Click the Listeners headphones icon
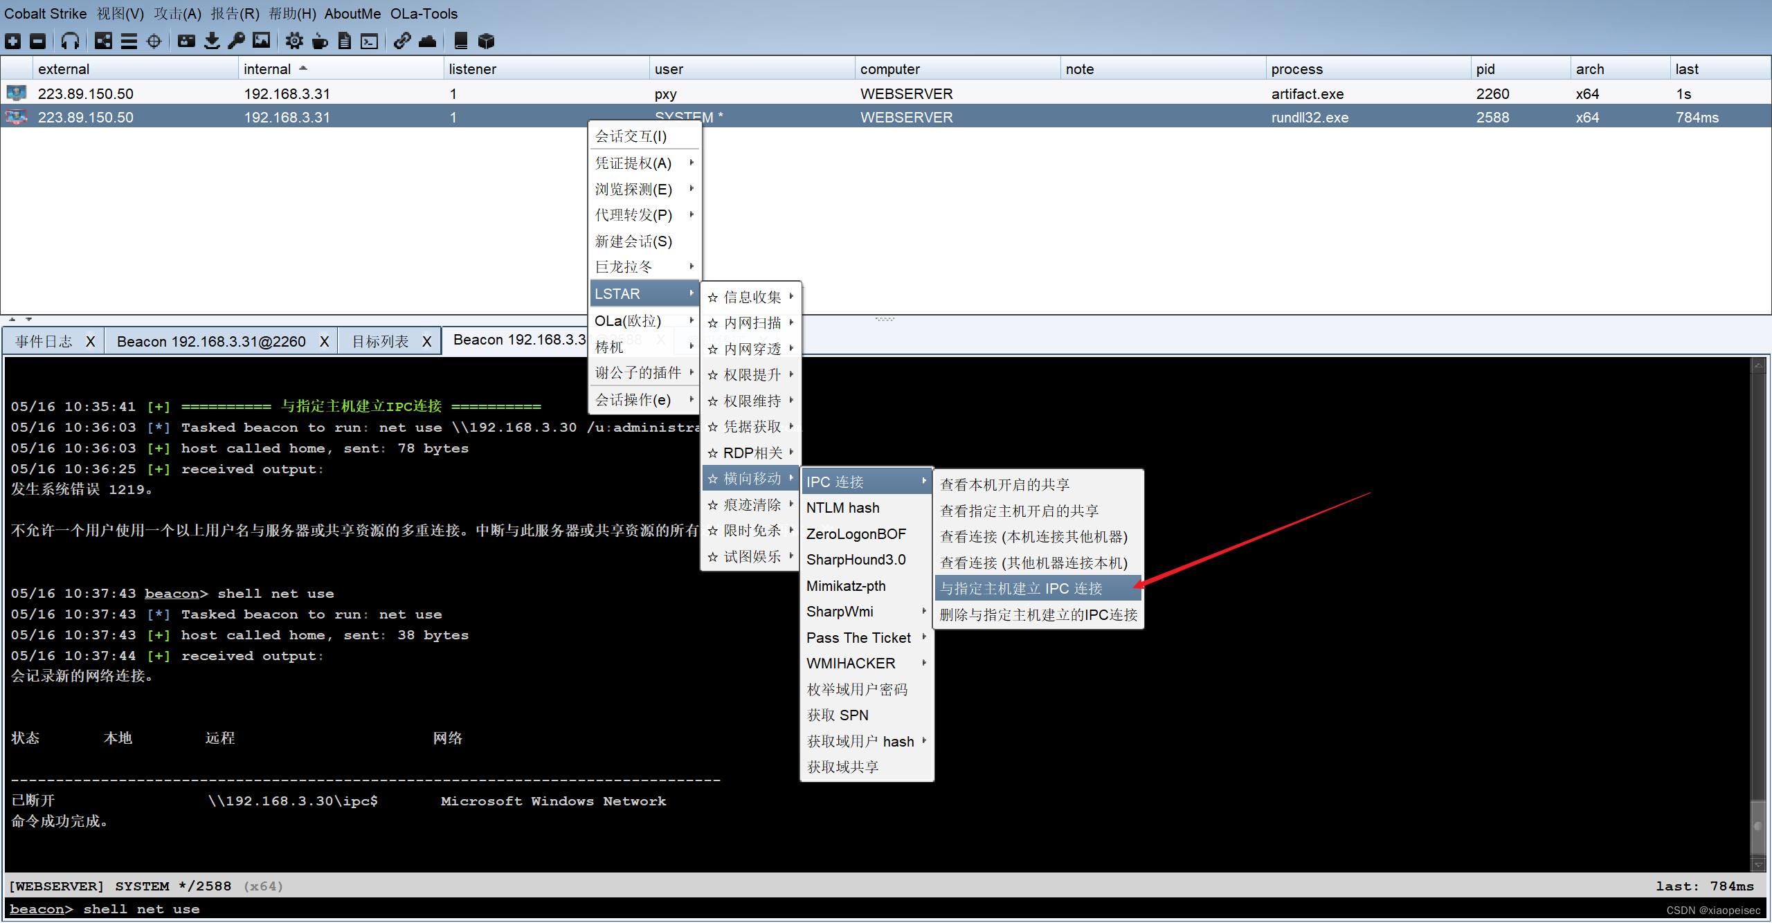Image resolution: width=1772 pixels, height=923 pixels. 70,42
